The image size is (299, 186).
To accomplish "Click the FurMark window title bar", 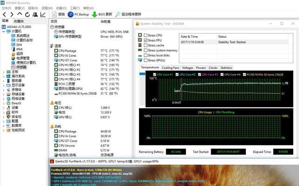I will pyautogui.click(x=174, y=161).
